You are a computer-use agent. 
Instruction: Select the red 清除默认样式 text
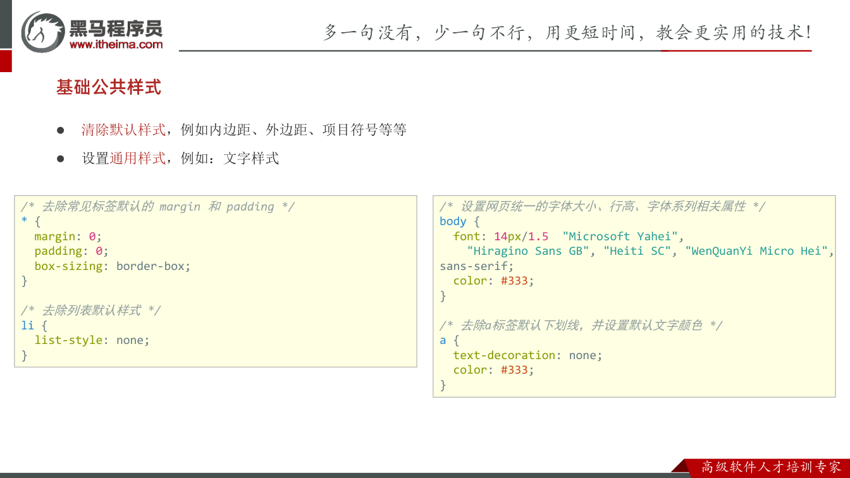[123, 130]
